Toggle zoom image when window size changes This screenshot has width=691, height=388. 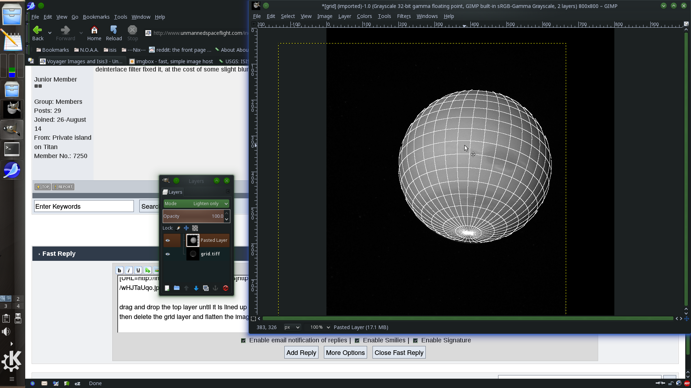point(686,24)
